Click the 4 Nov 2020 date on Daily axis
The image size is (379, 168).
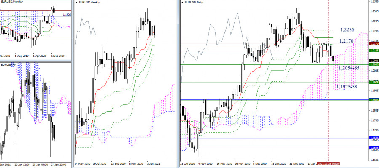pos(206,164)
